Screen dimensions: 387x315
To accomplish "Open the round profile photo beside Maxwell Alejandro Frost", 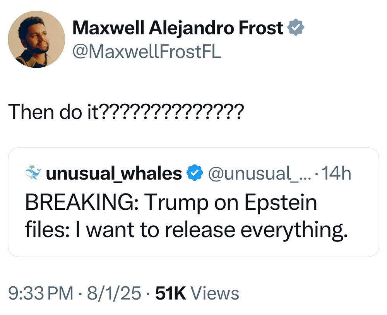I will point(36,39).
